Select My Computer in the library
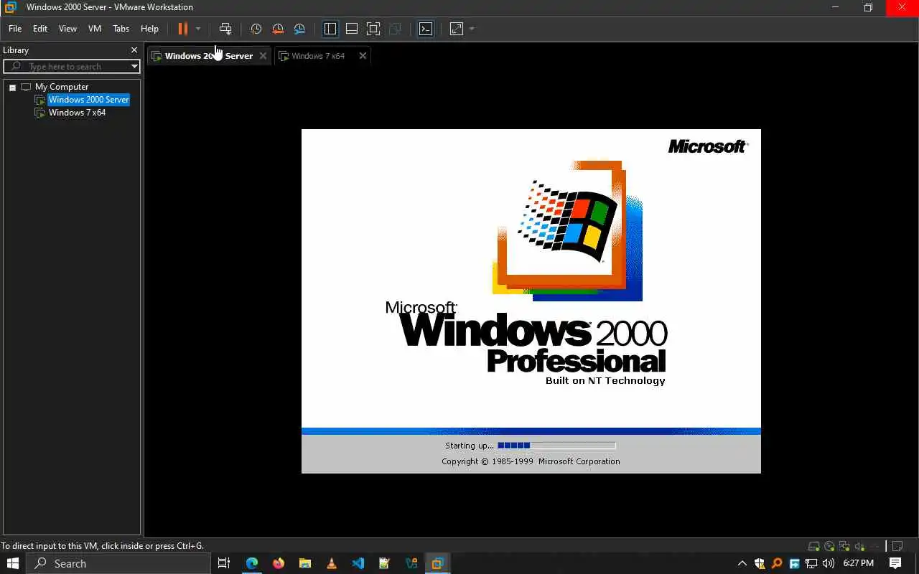The width and height of the screenshot is (919, 574). click(x=62, y=87)
